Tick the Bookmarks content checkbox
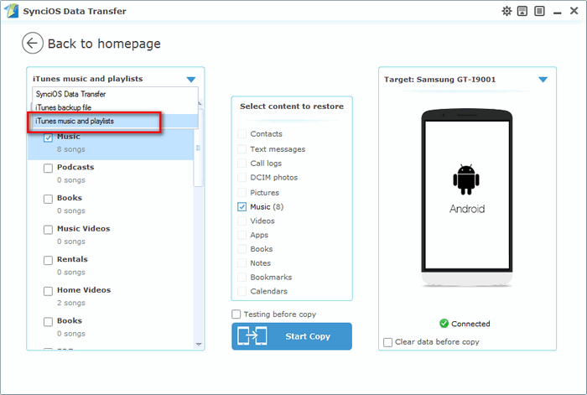This screenshot has height=395, width=587. click(x=242, y=277)
